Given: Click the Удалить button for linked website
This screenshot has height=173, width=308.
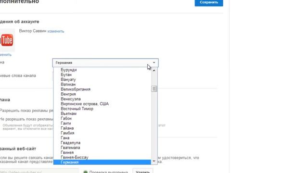Looking at the screenshot, I should [143, 171].
